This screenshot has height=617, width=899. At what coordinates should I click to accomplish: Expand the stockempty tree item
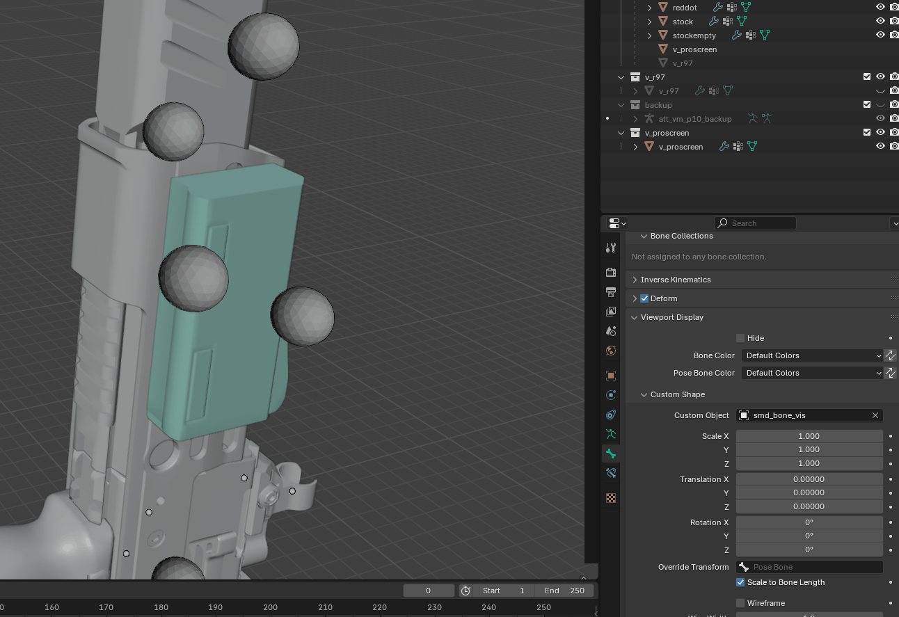click(649, 35)
